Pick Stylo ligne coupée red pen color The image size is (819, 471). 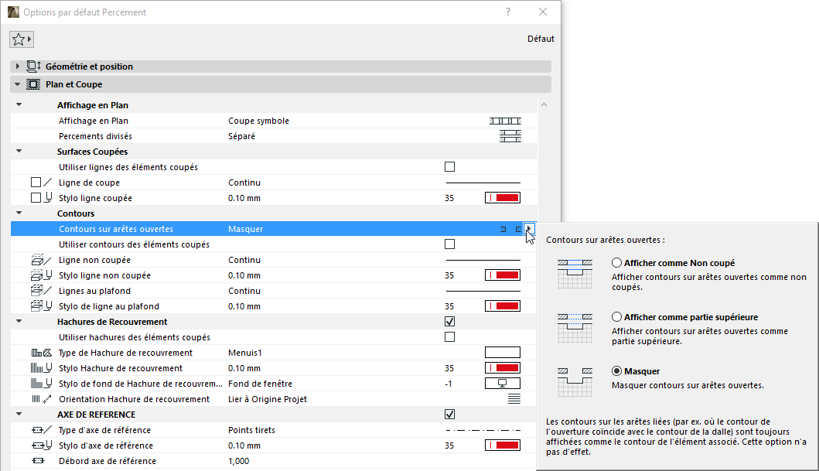click(503, 198)
